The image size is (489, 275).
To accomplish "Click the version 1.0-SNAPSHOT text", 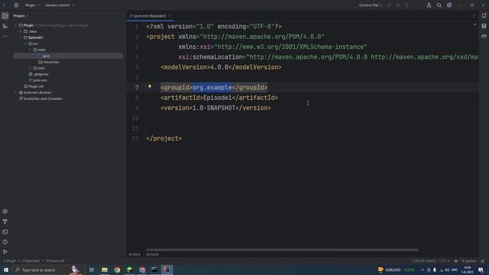I will (214, 108).
